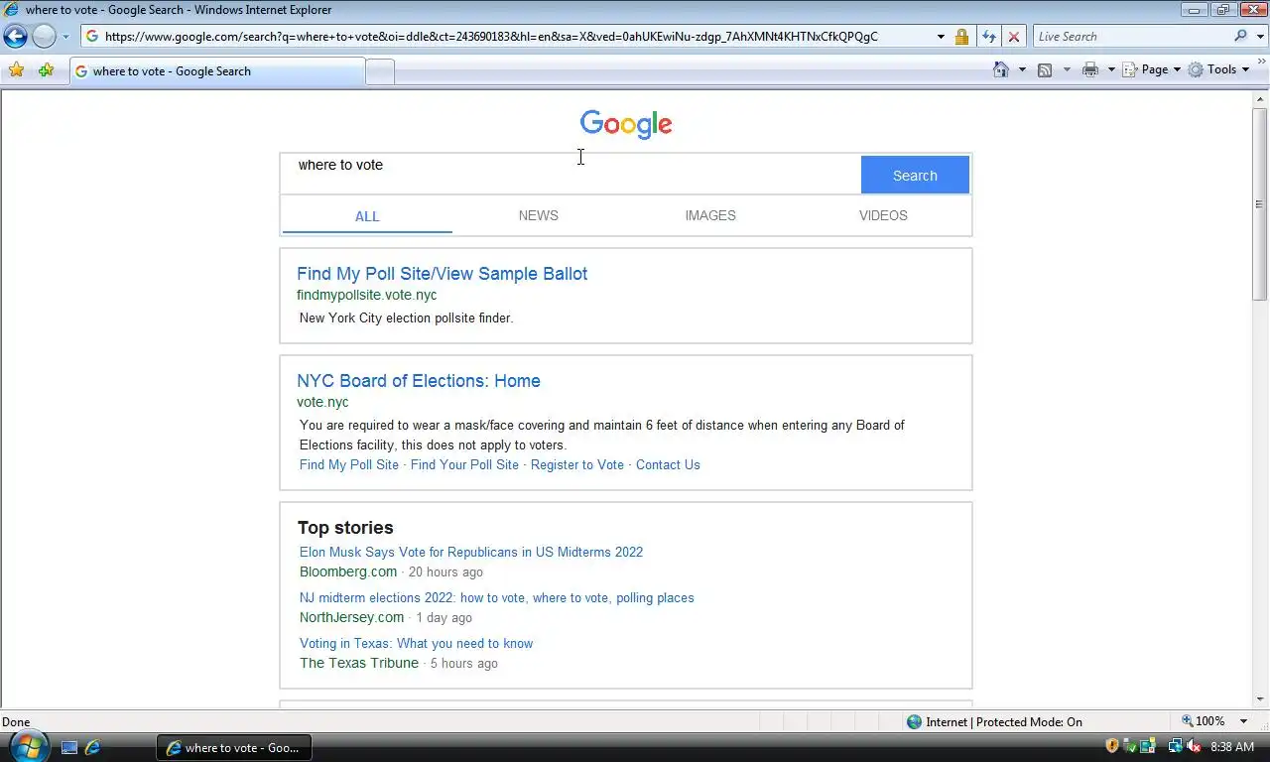
Task: Add page with Add to Favorites icon
Action: (x=46, y=70)
